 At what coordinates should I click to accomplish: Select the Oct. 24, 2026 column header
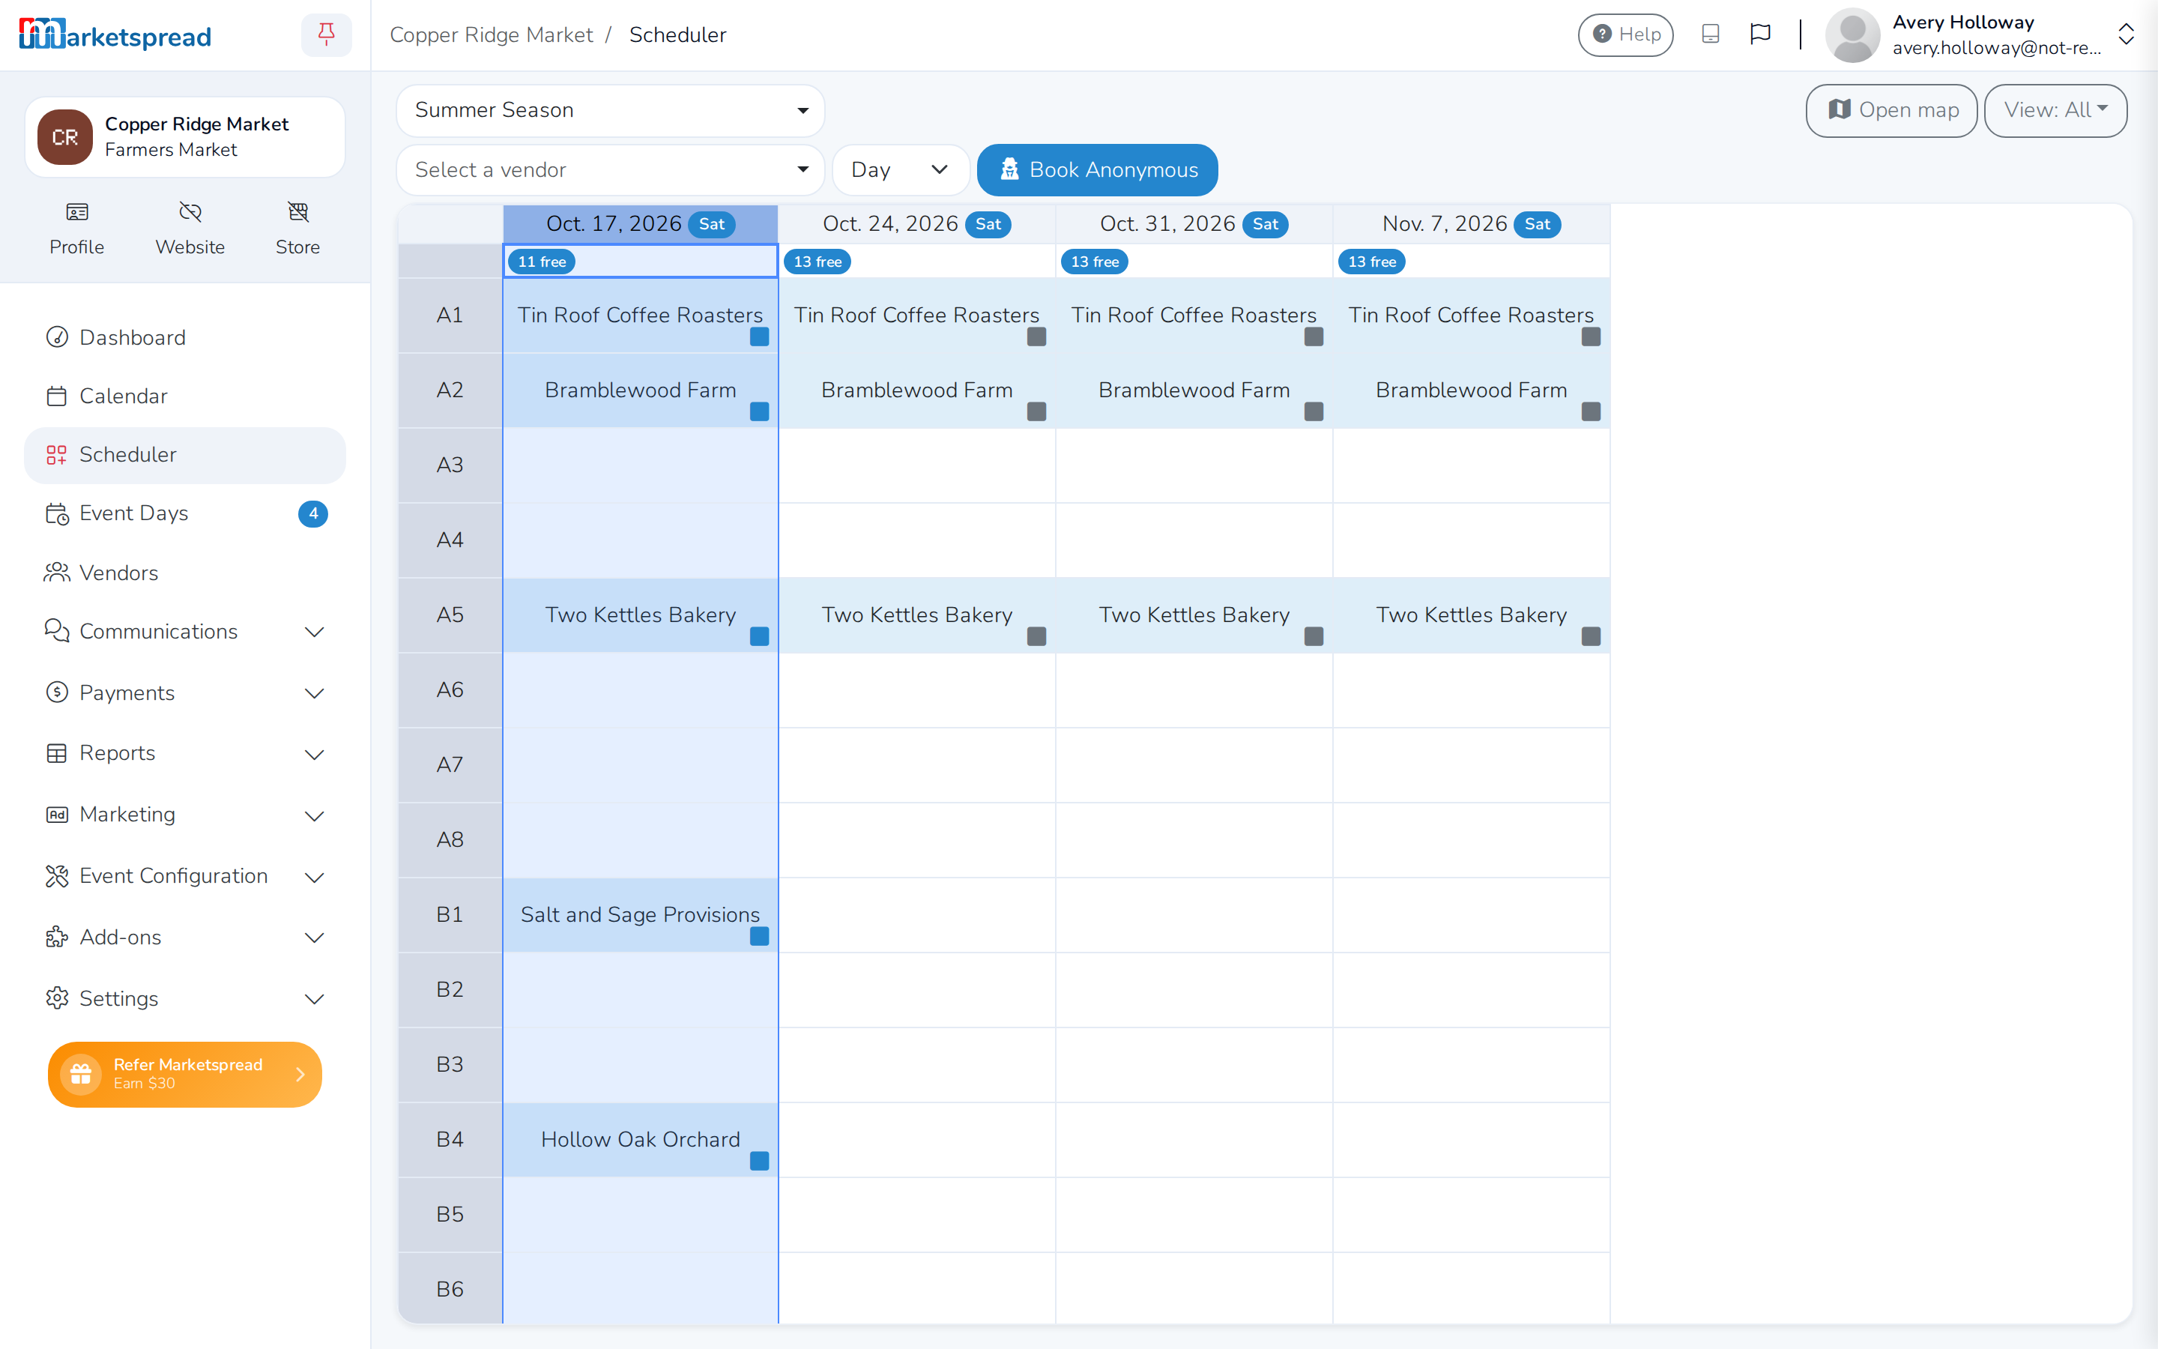[916, 224]
